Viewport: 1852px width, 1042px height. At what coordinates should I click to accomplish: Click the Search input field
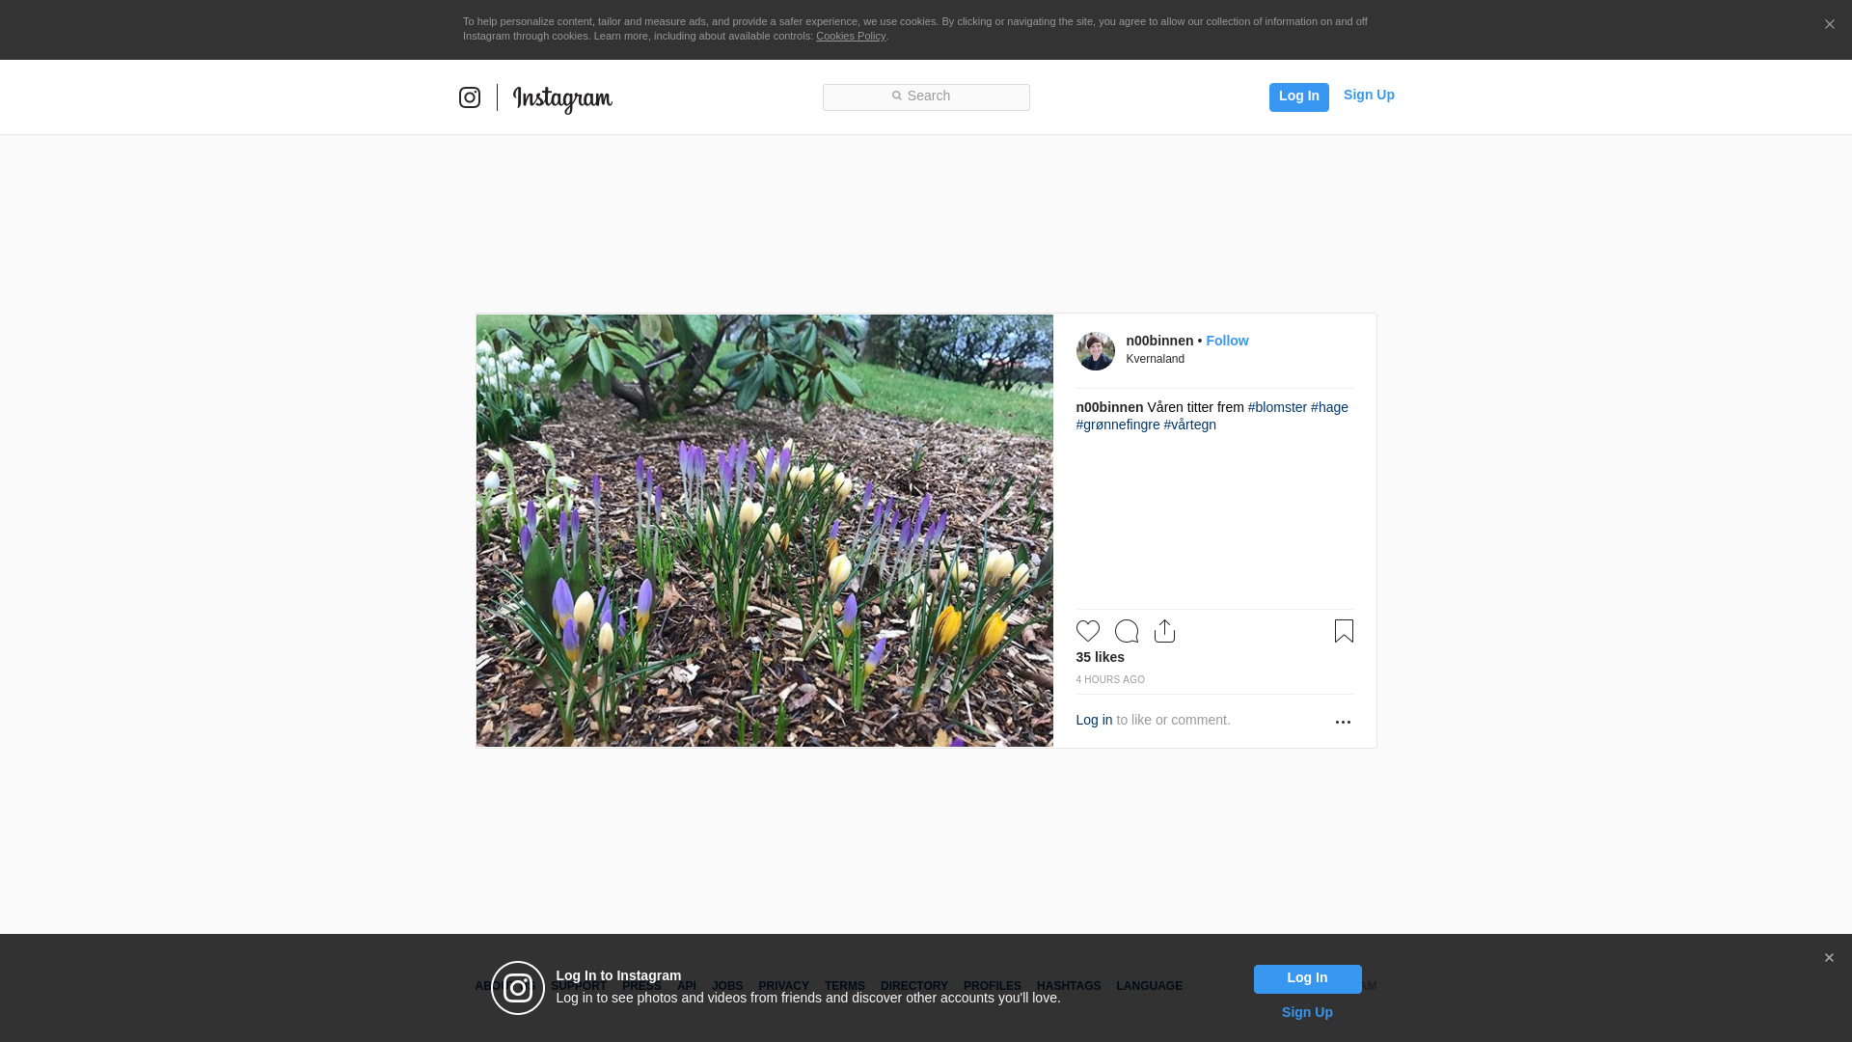tap(926, 96)
